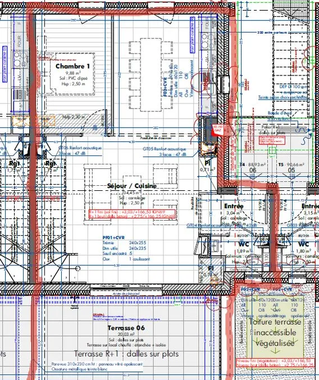Select "Pare-vue 310x230 cm ht" annotation
Viewport: 319px width, 380px height.
[97, 364]
